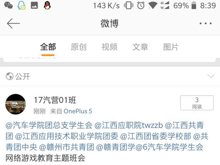Open the three-dot more options menu
The width and height of the screenshot is (220, 165).
206,23
